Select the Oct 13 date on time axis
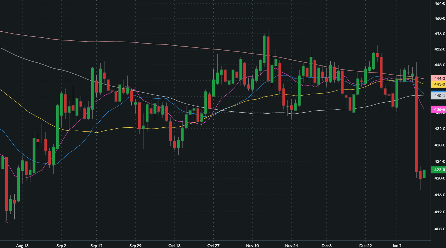446x248 pixels. 174,245
